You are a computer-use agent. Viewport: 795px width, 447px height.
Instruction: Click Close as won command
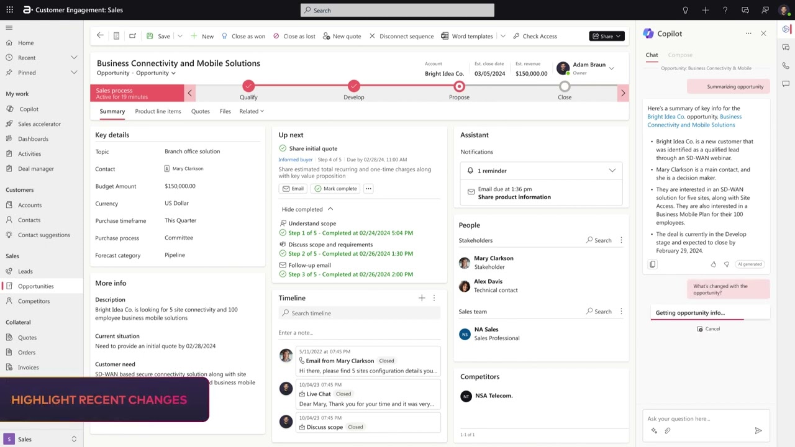[243, 36]
